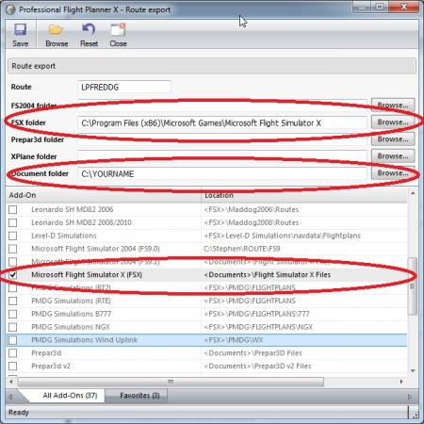Enable the Prepar3d v2 checkbox
424x424 pixels.
click(x=13, y=367)
